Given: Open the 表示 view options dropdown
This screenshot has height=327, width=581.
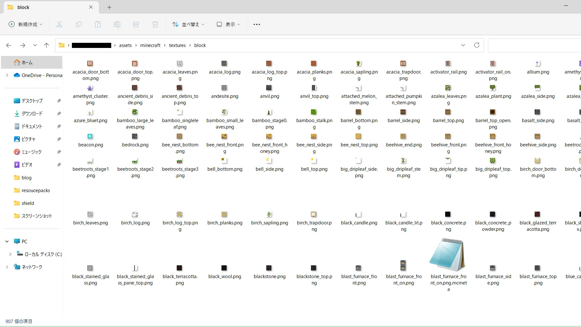Looking at the screenshot, I should (x=228, y=24).
